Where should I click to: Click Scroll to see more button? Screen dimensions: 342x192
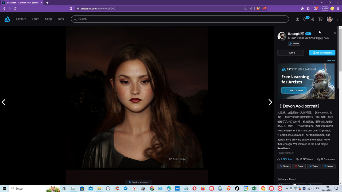pos(138,182)
